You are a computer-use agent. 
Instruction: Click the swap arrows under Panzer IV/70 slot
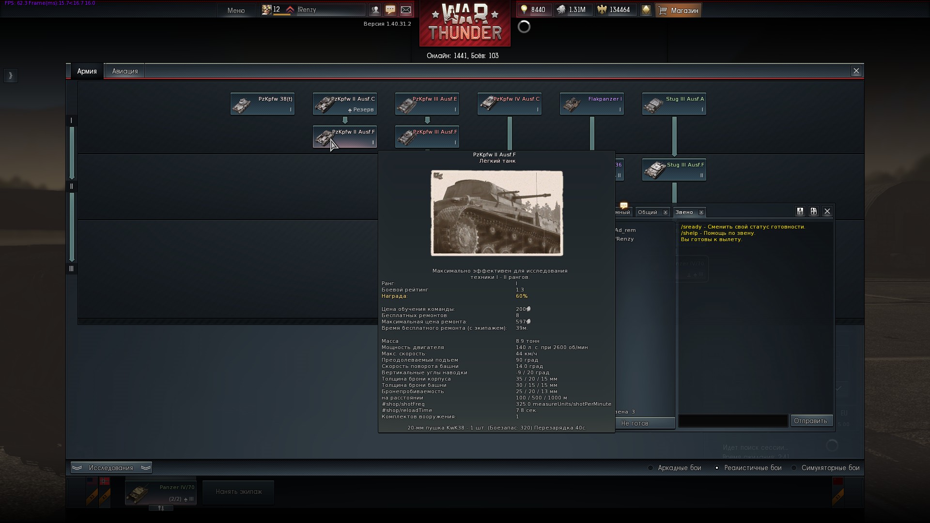(x=161, y=508)
